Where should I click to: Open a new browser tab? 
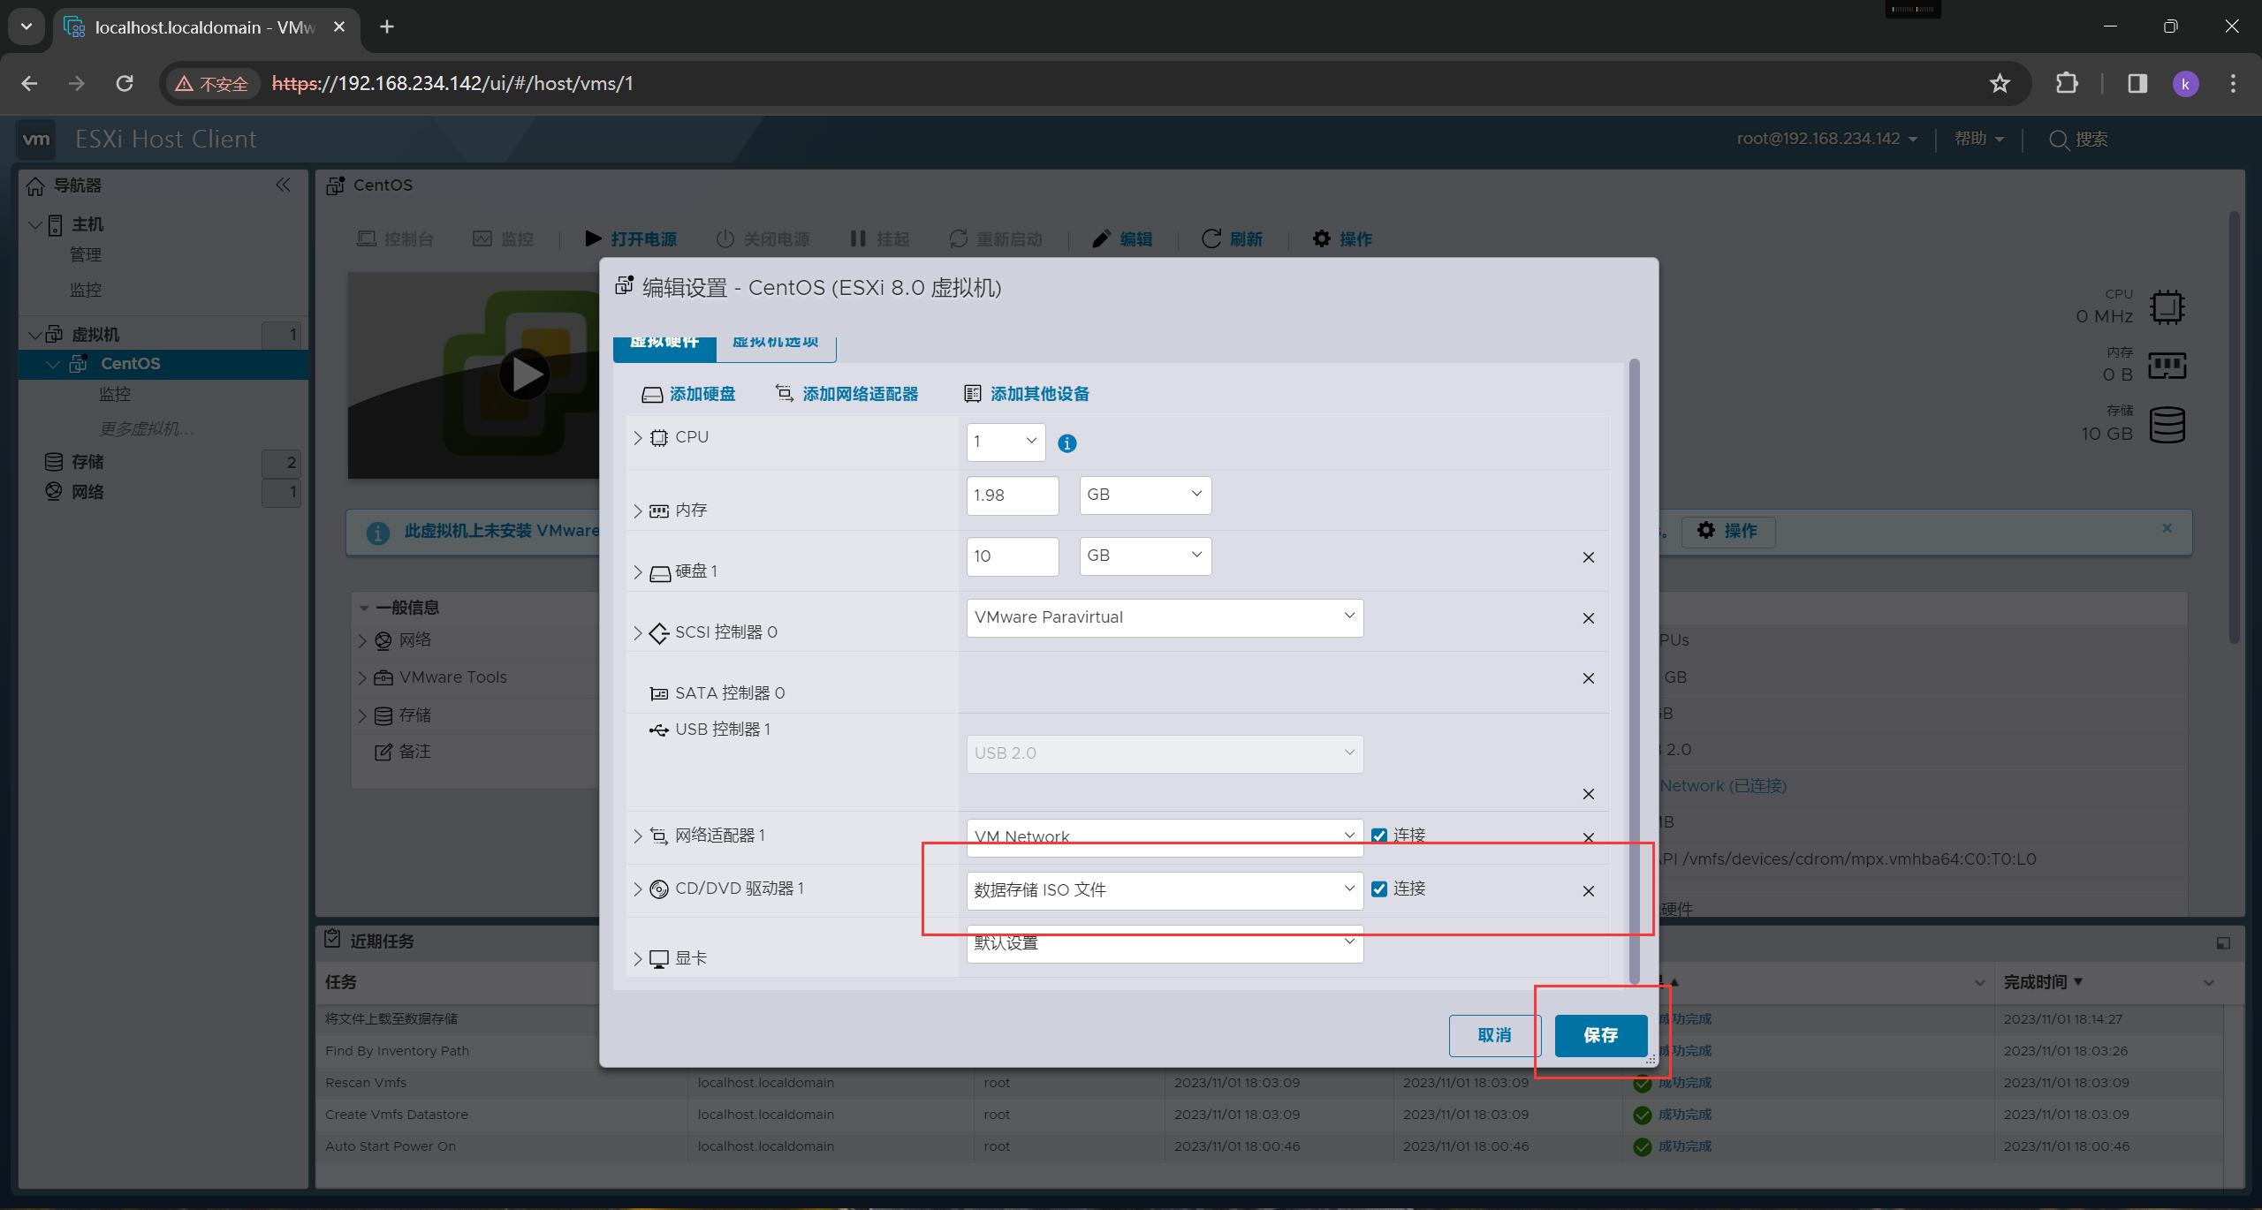[387, 26]
